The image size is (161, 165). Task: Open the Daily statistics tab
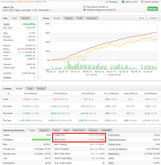point(66,130)
